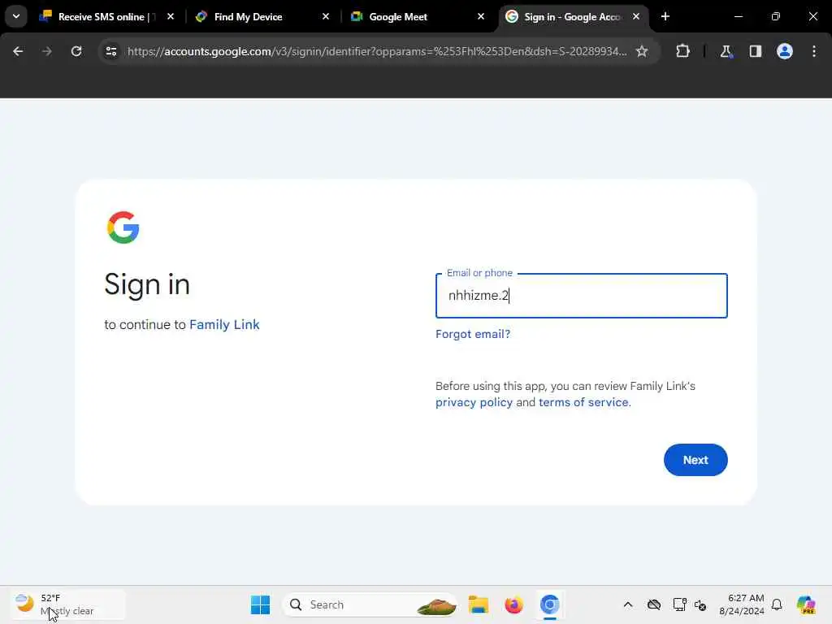
Task: Go back to the previous page
Action: tap(18, 51)
